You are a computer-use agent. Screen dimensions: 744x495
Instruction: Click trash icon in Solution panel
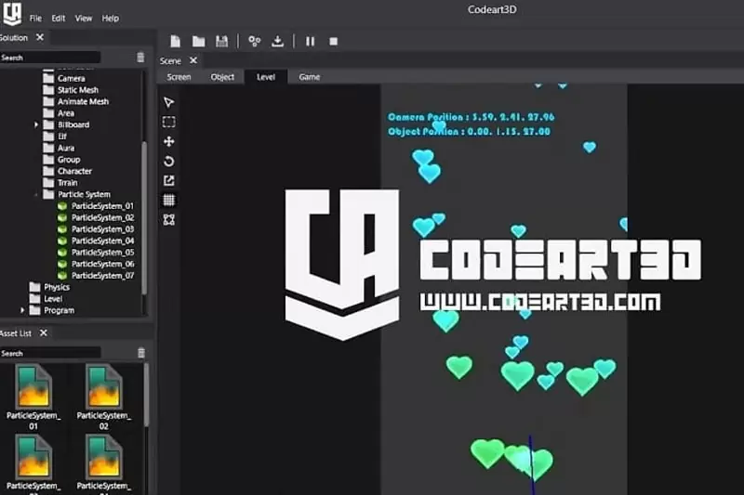coord(140,58)
